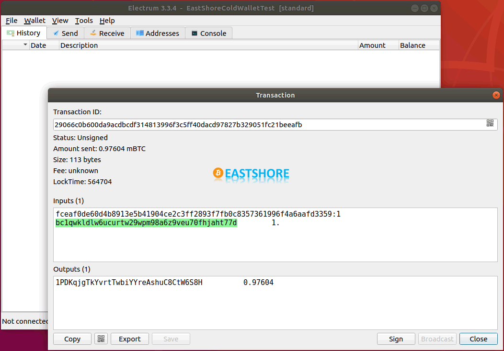Image resolution: width=504 pixels, height=351 pixels.
Task: Export the transaction to a file
Action: (x=129, y=339)
